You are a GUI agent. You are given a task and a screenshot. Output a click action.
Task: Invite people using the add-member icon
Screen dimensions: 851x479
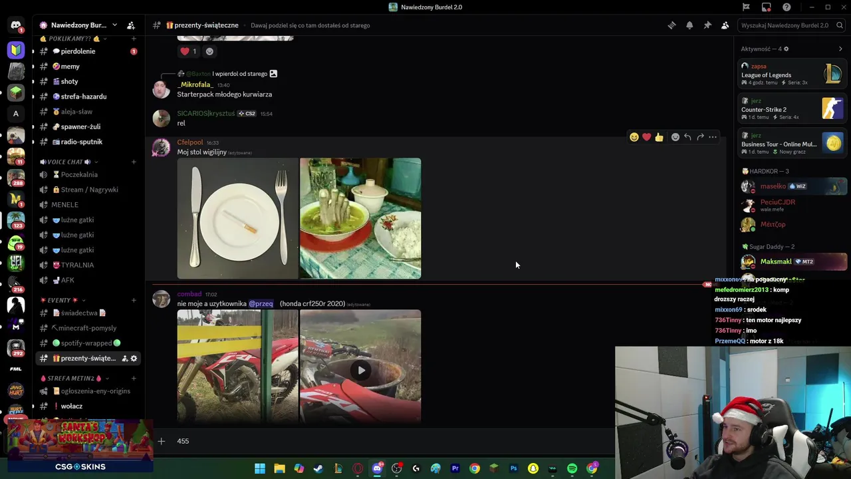point(131,25)
